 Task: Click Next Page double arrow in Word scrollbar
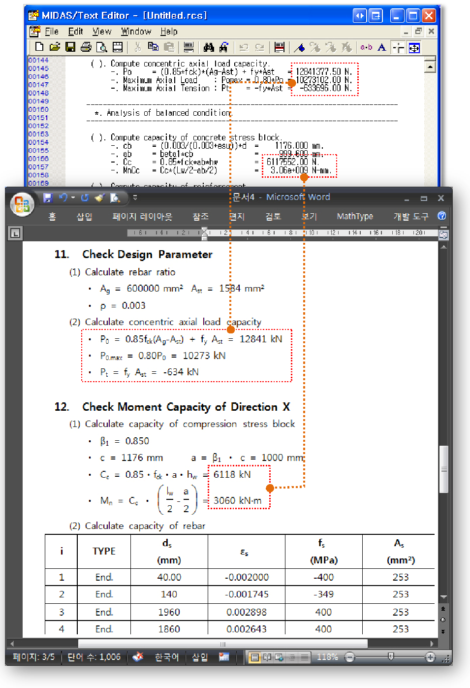point(443,631)
